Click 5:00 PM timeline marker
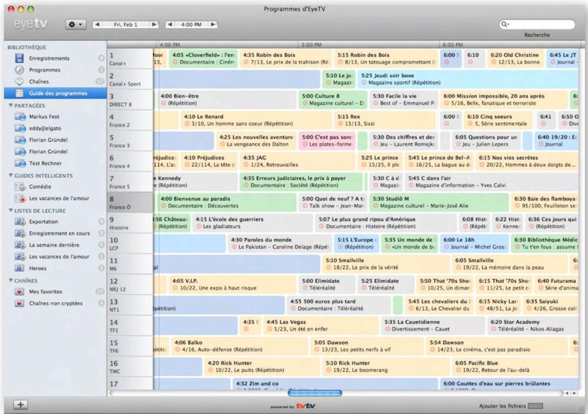The image size is (588, 414). click(312, 45)
